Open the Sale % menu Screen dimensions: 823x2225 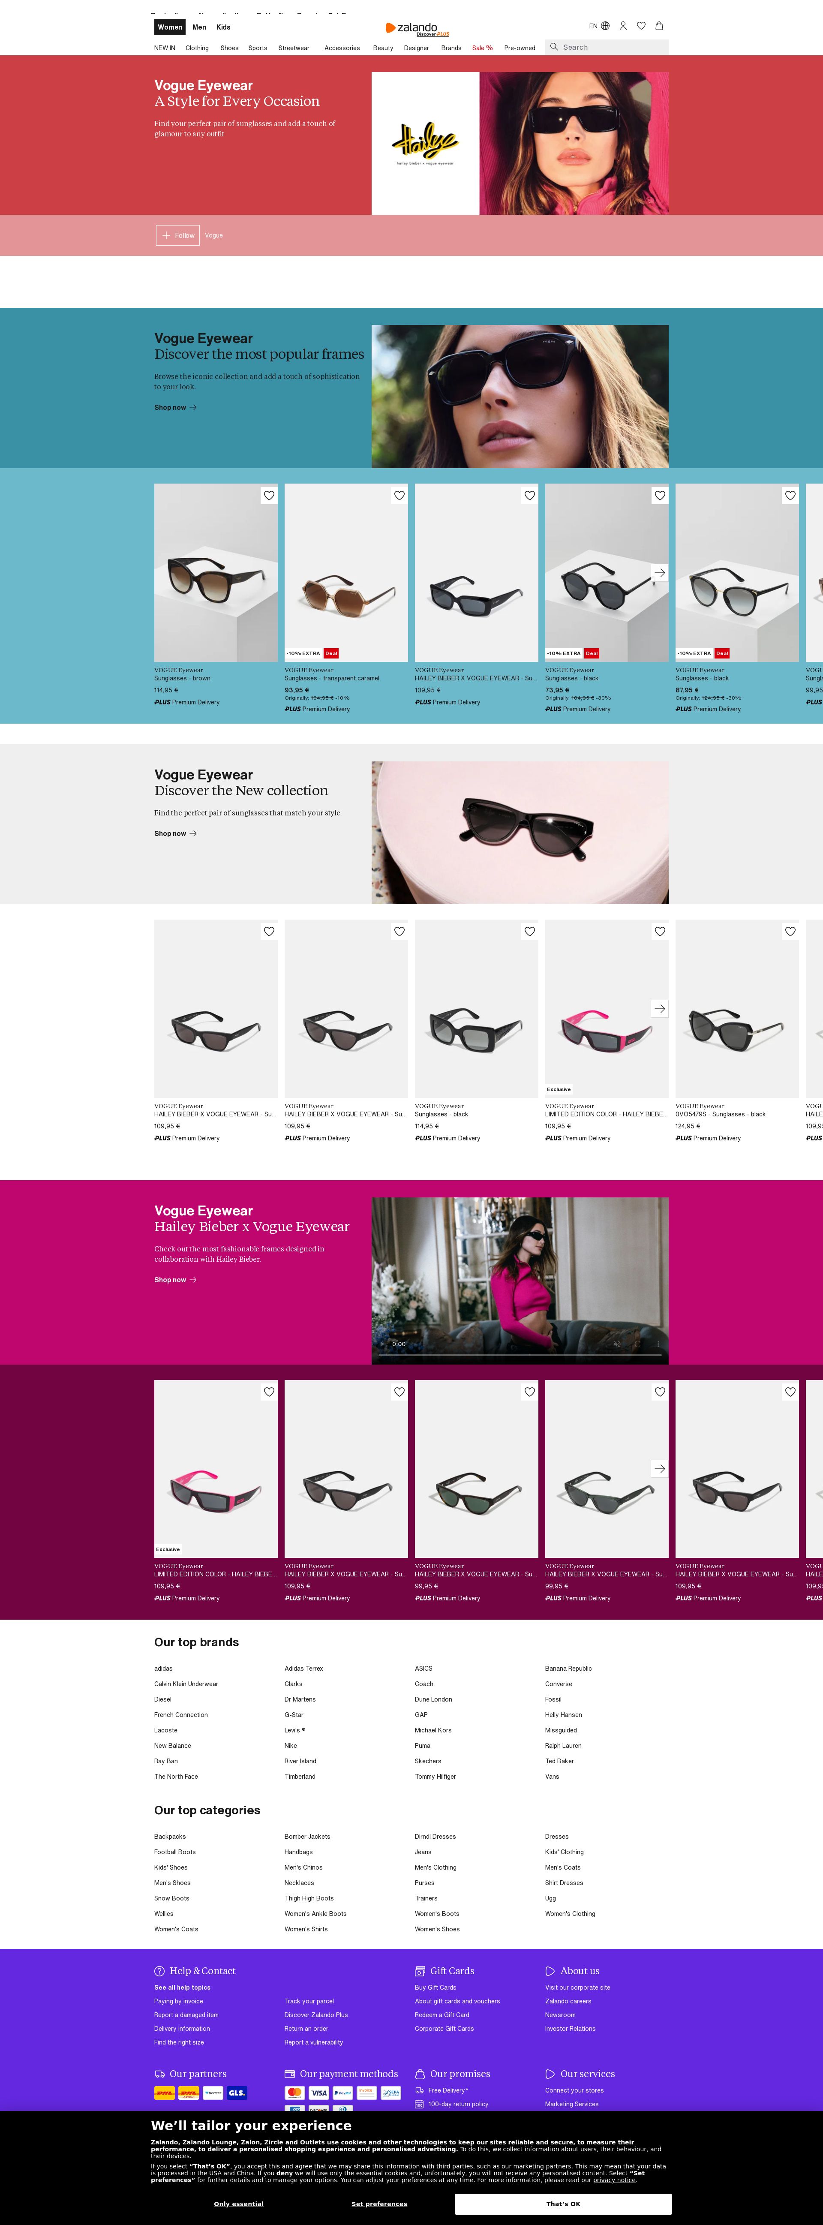pyautogui.click(x=483, y=48)
